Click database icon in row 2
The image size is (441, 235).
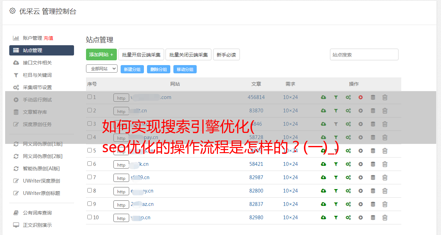(373, 111)
